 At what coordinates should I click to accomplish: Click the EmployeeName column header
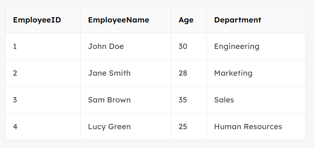[x=126, y=20]
